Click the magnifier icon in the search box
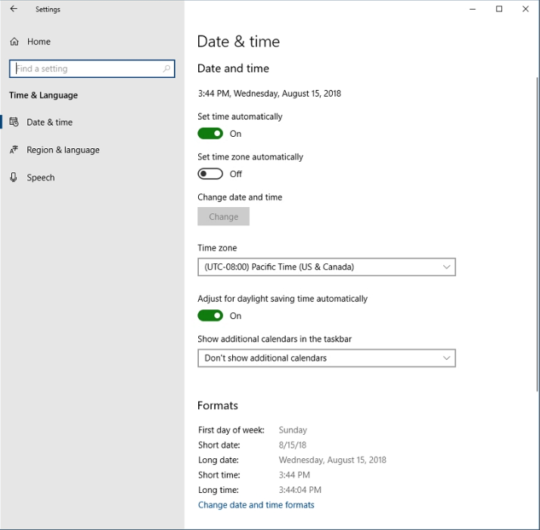This screenshot has width=540, height=530. 166,69
